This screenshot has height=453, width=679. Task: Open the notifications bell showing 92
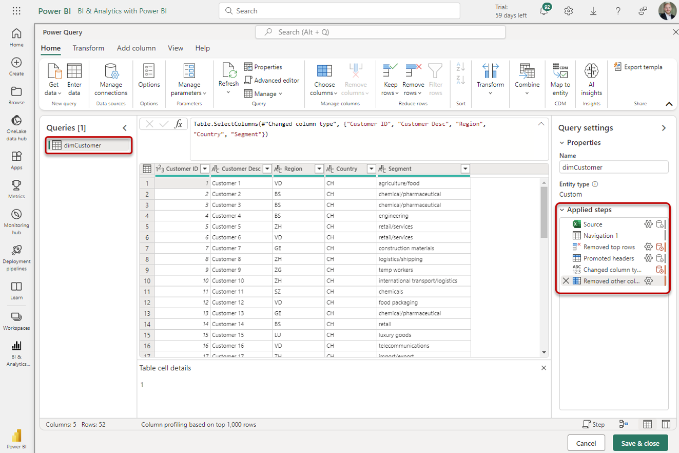pos(545,11)
